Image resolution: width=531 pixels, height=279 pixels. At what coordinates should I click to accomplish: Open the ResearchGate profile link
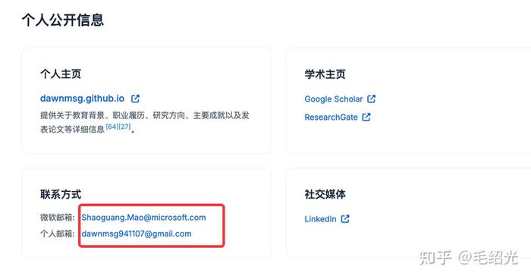tap(331, 118)
